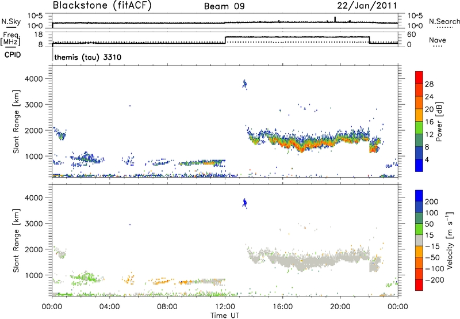Click the 2000 tick in velocity panel
The height and width of the screenshot is (319, 460).
tap(33, 249)
